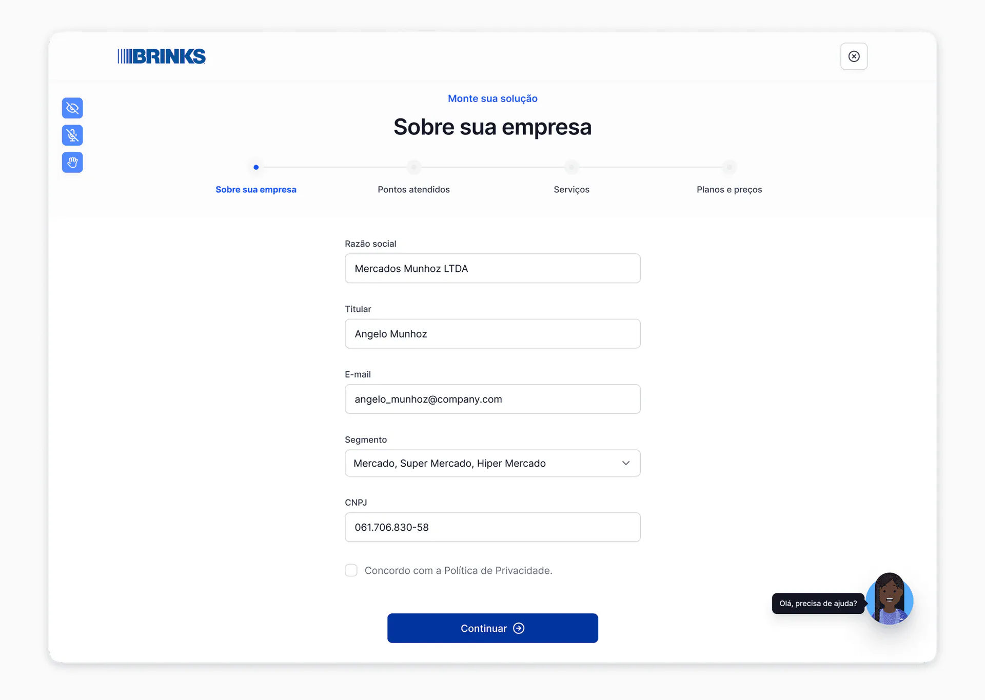The height and width of the screenshot is (700, 985).
Task: Click the step dot above Planos e preços
Action: pos(729,167)
